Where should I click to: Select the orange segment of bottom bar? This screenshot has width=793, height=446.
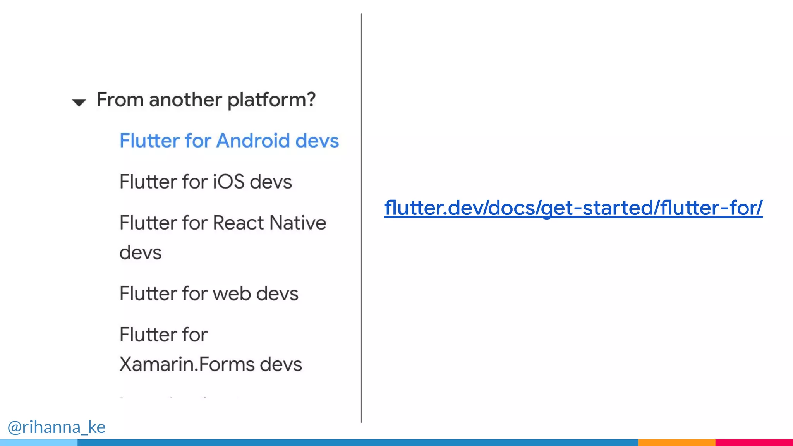(x=676, y=443)
